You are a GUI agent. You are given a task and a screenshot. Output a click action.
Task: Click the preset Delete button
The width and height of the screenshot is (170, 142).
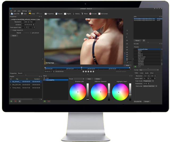(97, 79)
